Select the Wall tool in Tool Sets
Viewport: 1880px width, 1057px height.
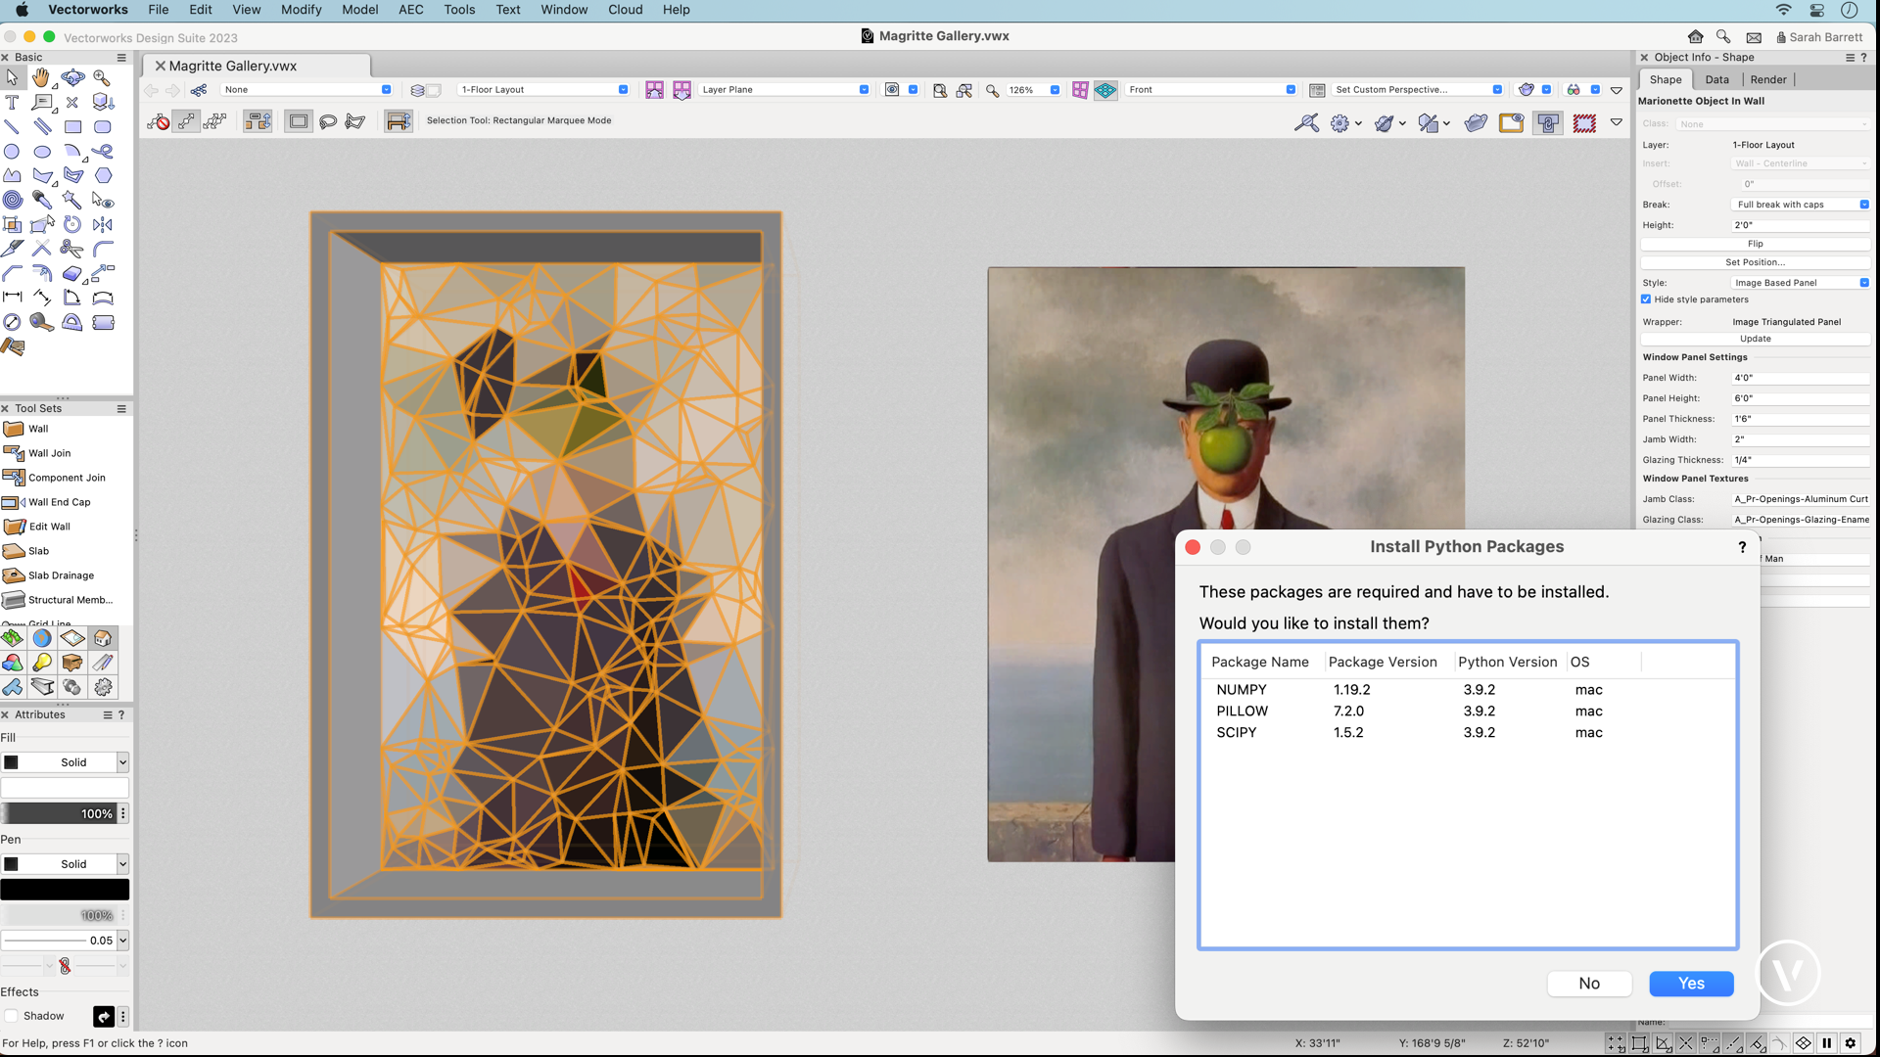pos(37,429)
